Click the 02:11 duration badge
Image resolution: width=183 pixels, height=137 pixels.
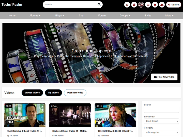point(99,106)
